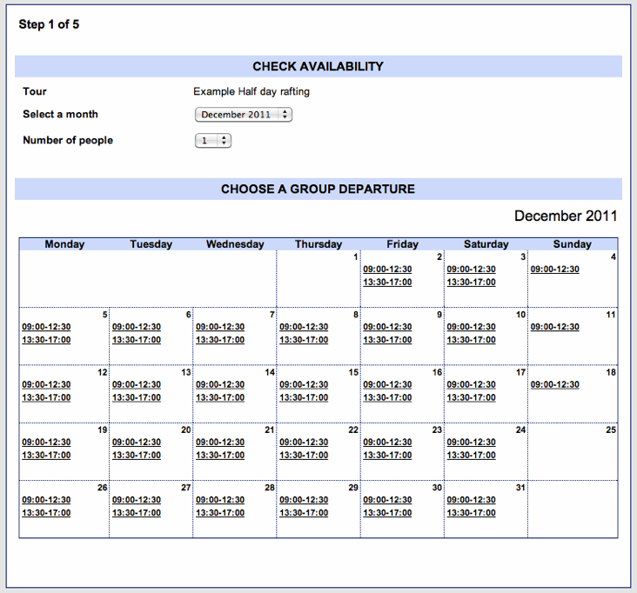The width and height of the screenshot is (637, 593).
Task: Pick 09:00-12:30 on Sunday December 4
Action: click(554, 270)
